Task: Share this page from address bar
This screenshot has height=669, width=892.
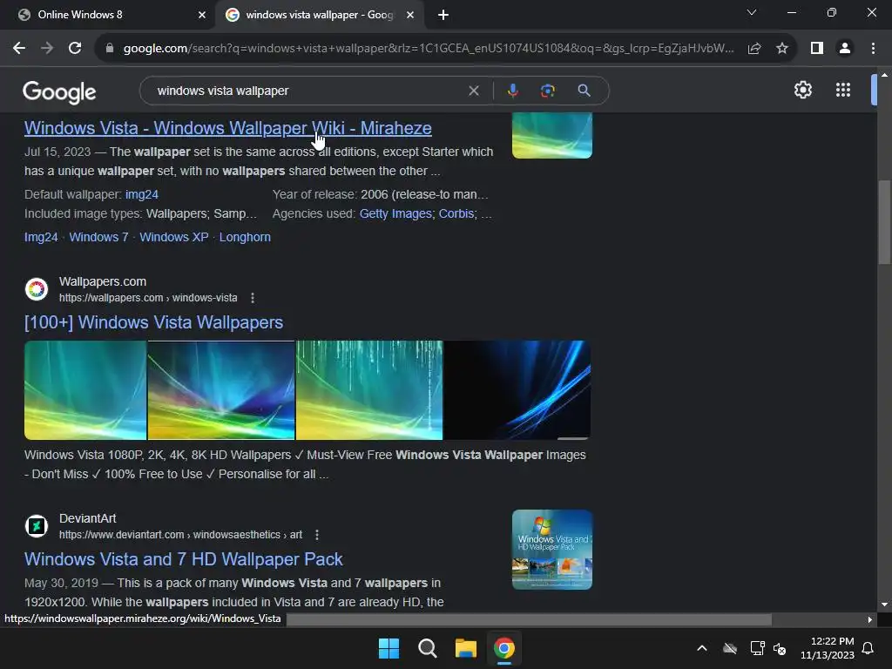Action: 754,49
